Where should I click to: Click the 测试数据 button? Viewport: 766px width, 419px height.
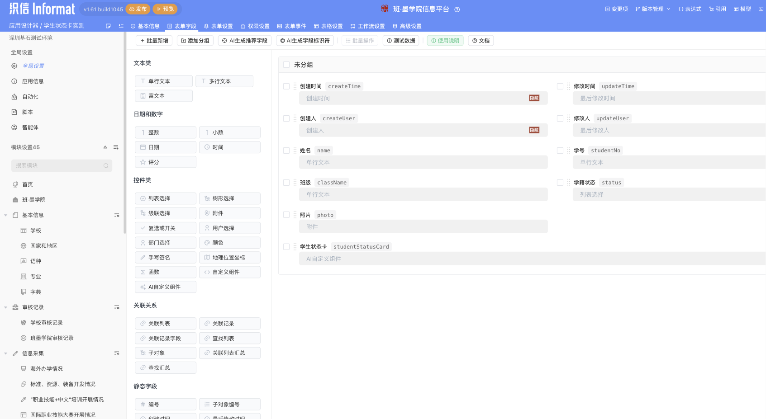point(401,41)
